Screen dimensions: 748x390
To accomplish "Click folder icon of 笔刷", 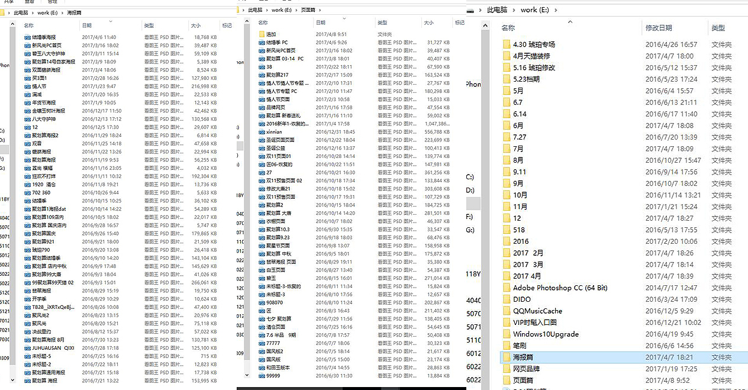I will [x=506, y=346].
